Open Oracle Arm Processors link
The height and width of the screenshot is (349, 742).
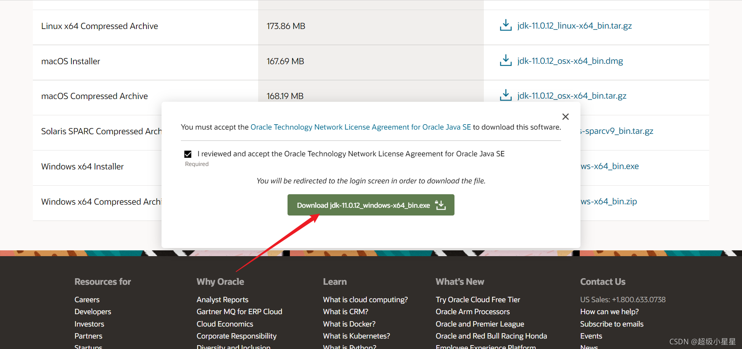click(473, 311)
